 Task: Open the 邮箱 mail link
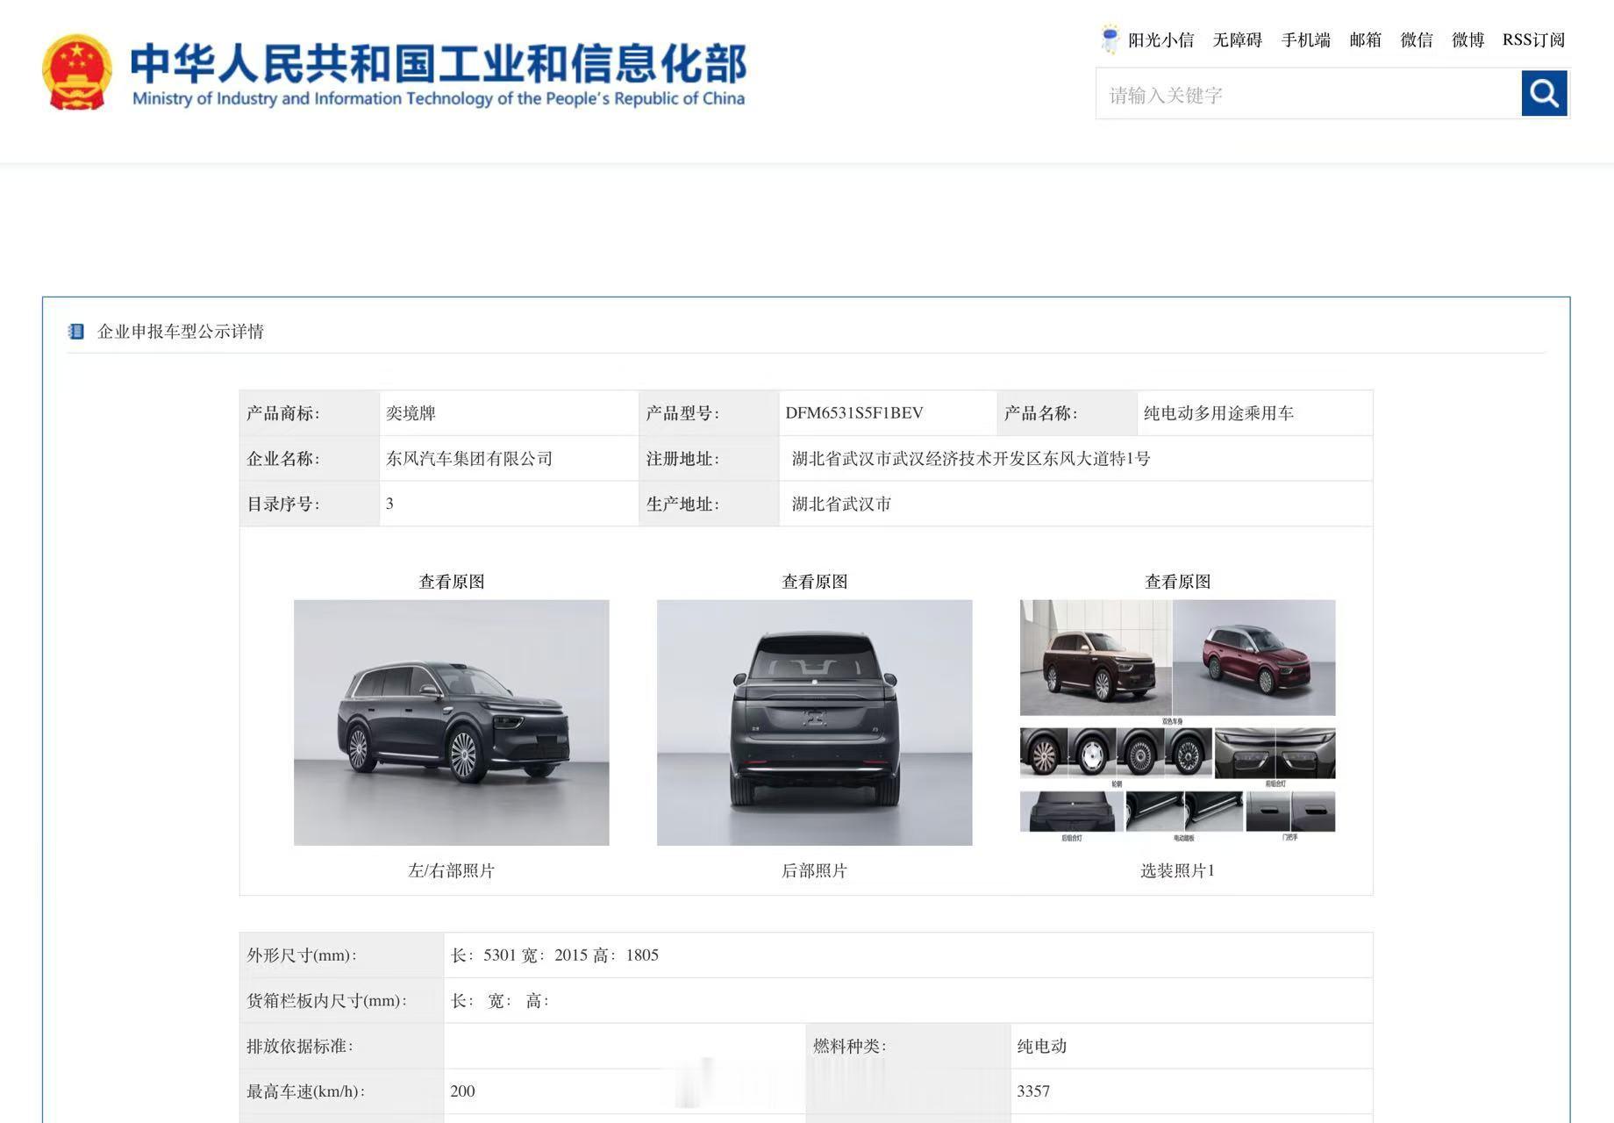(1365, 39)
